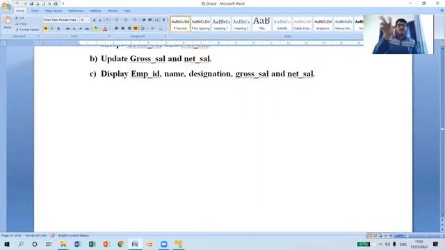Open the Windows Start menu
The height and width of the screenshot is (250, 445).
pyautogui.click(x=7, y=244)
